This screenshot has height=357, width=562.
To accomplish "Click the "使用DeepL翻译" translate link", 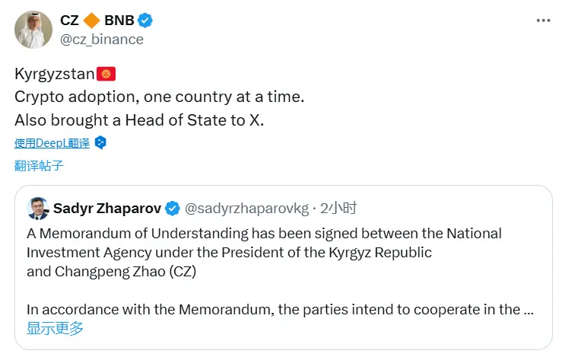I will 52,142.
